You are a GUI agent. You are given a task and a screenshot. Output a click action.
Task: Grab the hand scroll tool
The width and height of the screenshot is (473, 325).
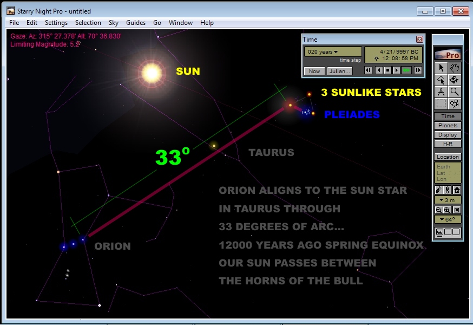(x=455, y=67)
